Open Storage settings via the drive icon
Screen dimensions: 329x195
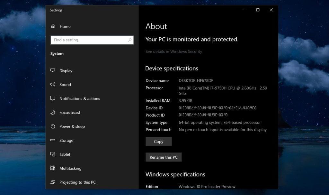[53, 140]
